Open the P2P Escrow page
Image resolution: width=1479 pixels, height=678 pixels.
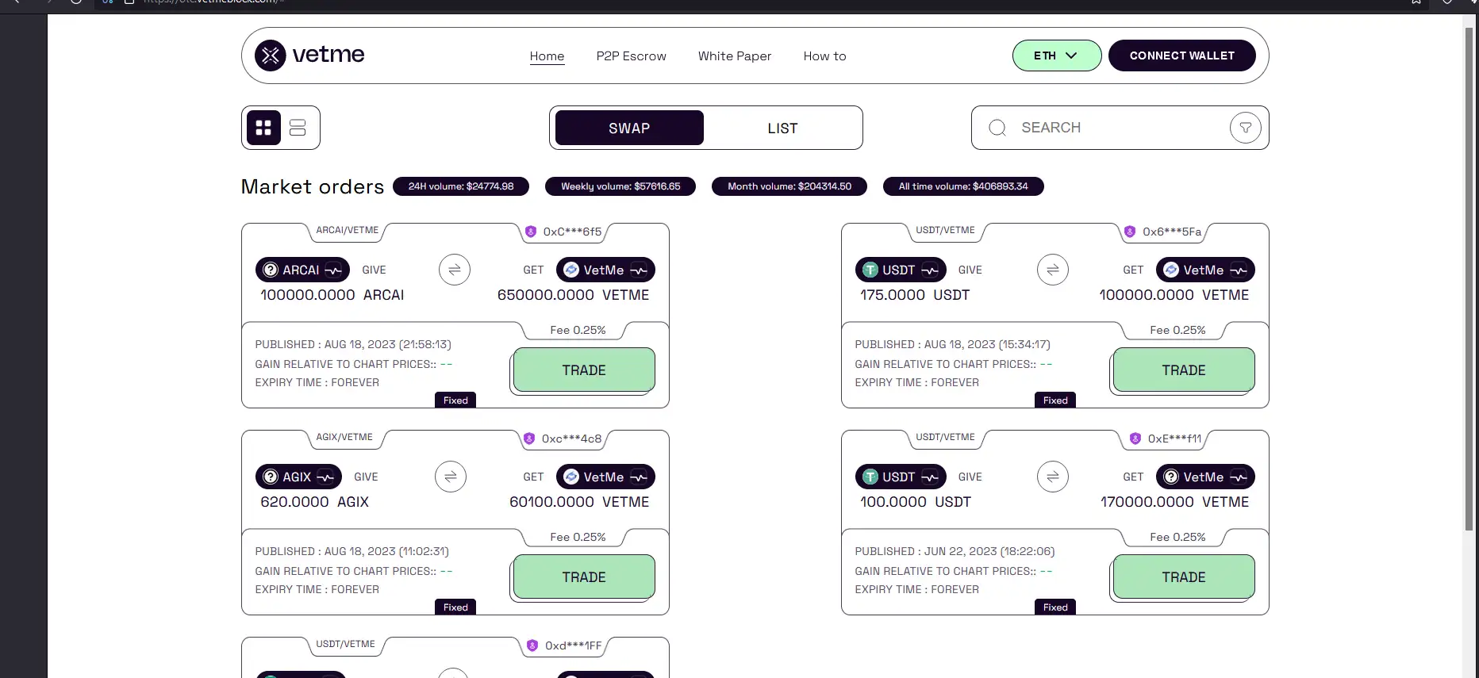tap(631, 56)
